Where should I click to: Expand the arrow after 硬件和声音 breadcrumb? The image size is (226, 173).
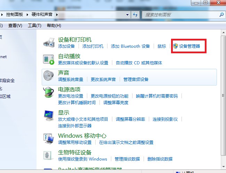click(x=57, y=15)
